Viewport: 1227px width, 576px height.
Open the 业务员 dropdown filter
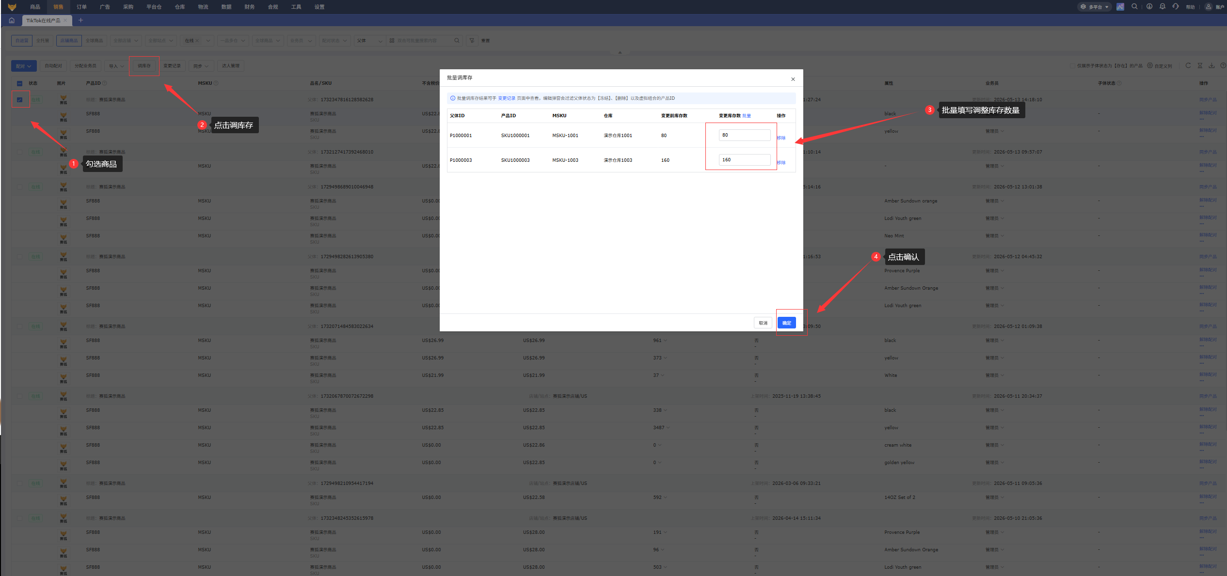pos(302,41)
